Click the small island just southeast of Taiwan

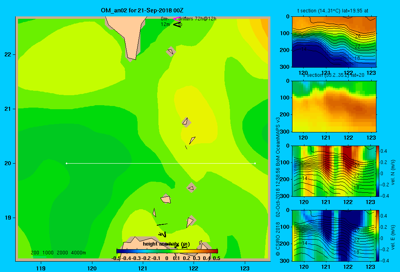coord(171,52)
